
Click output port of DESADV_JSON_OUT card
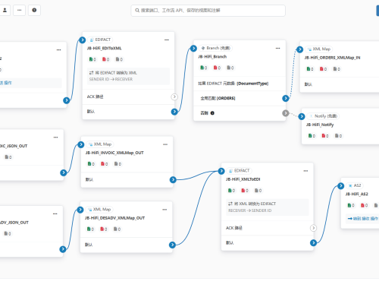point(63,249)
